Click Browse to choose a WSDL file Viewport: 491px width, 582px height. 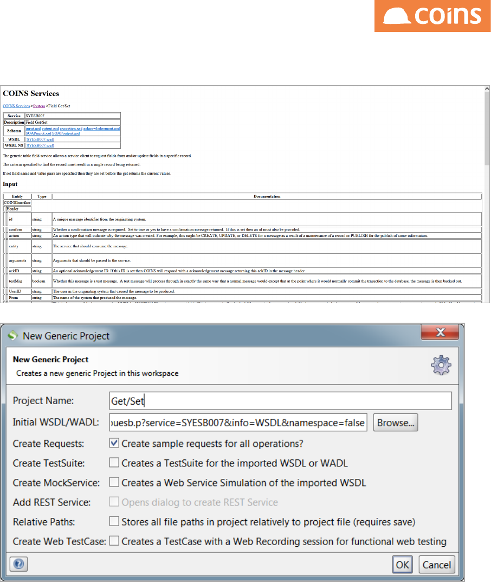coord(395,423)
